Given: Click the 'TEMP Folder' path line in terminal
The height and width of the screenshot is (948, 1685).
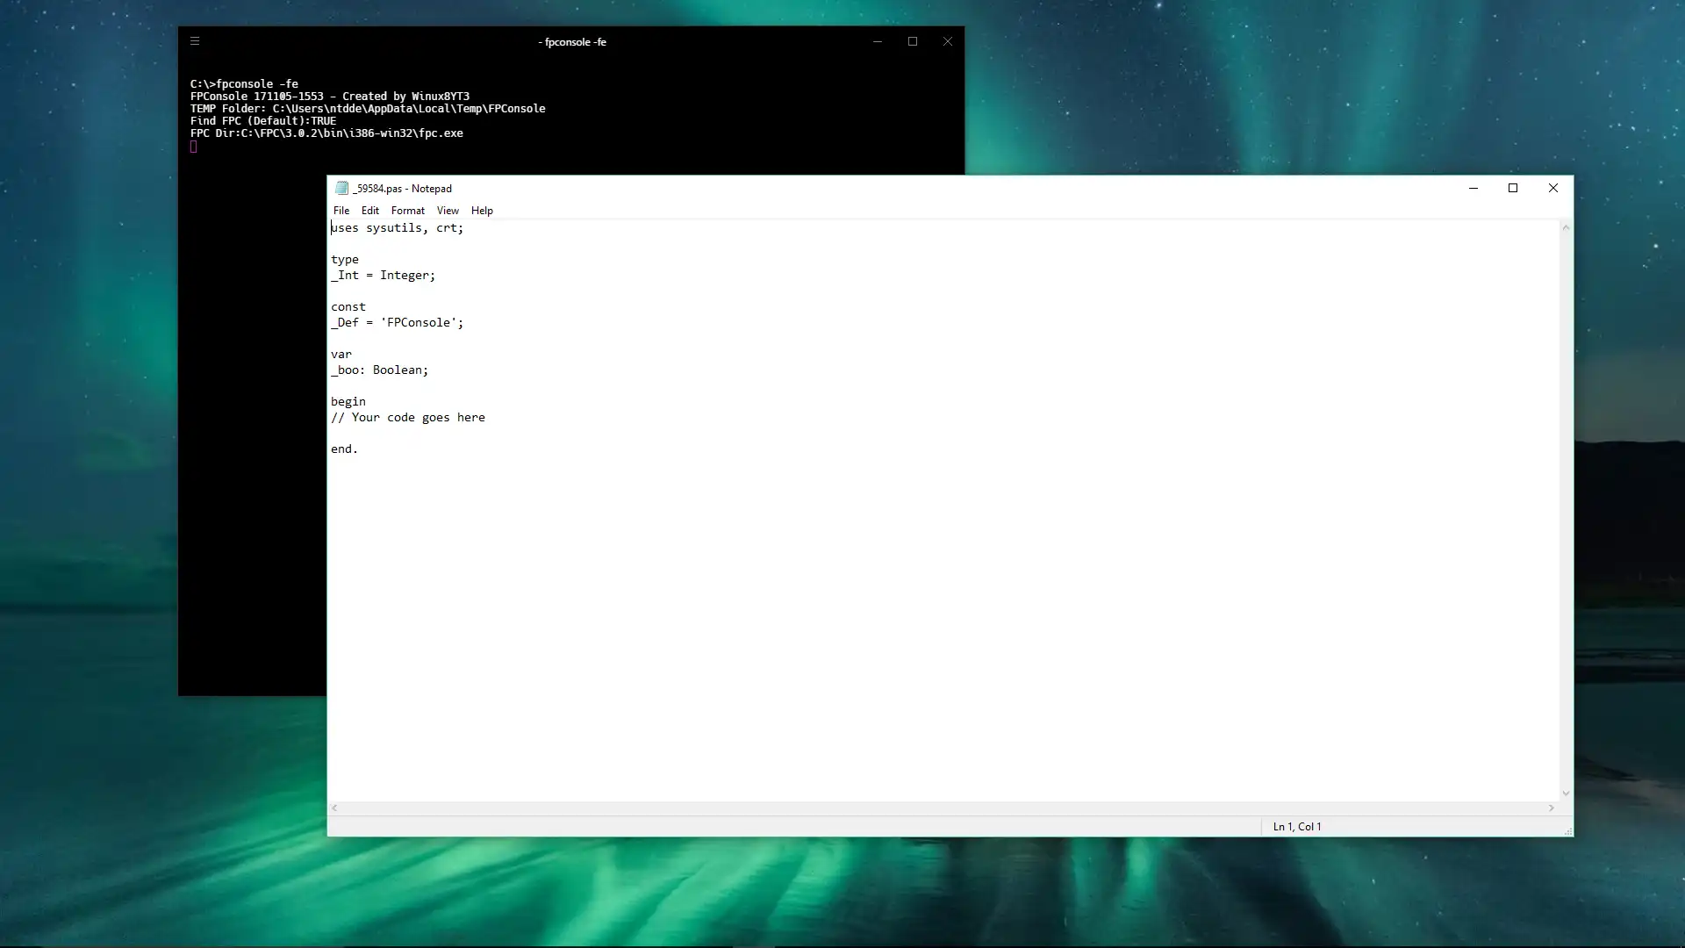Looking at the screenshot, I should [x=368, y=109].
